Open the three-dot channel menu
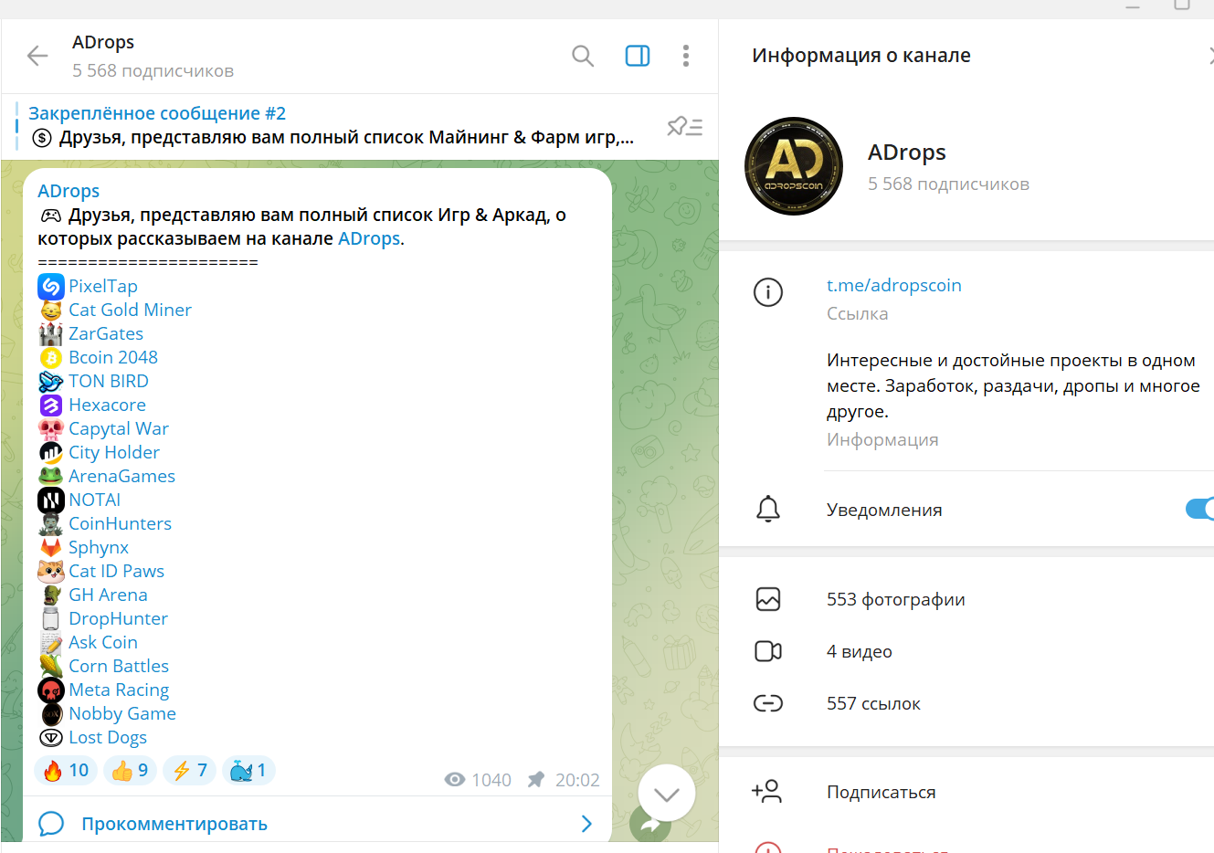Screen dimensions: 1214x853 686,56
